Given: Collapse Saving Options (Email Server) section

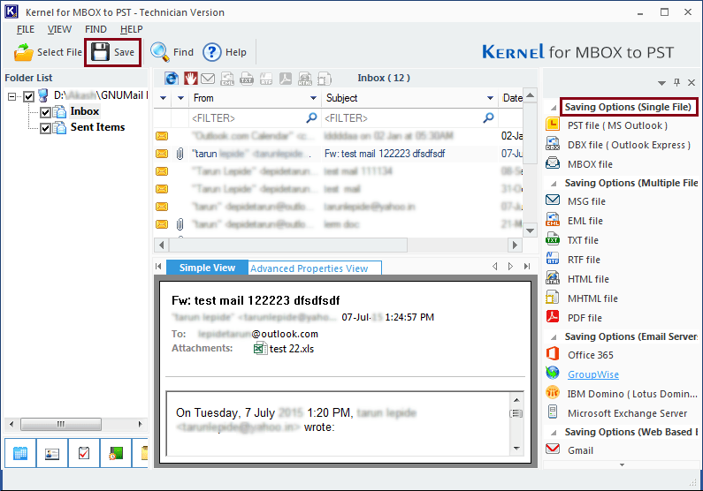Looking at the screenshot, I should 554,337.
